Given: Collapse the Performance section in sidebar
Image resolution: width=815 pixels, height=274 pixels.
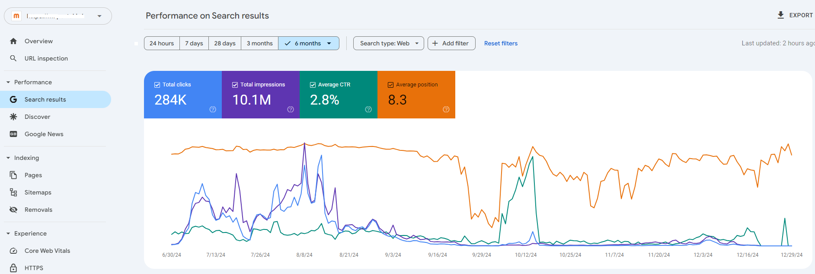Looking at the screenshot, I should click(8, 82).
